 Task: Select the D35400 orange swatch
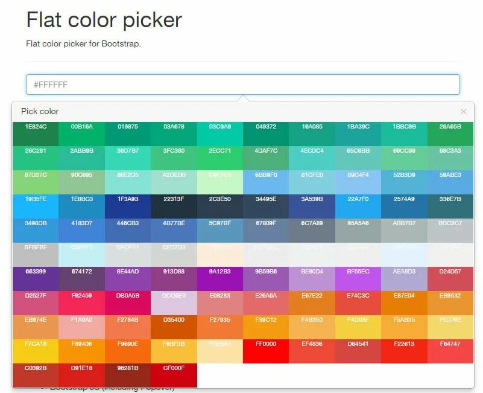[174, 327]
